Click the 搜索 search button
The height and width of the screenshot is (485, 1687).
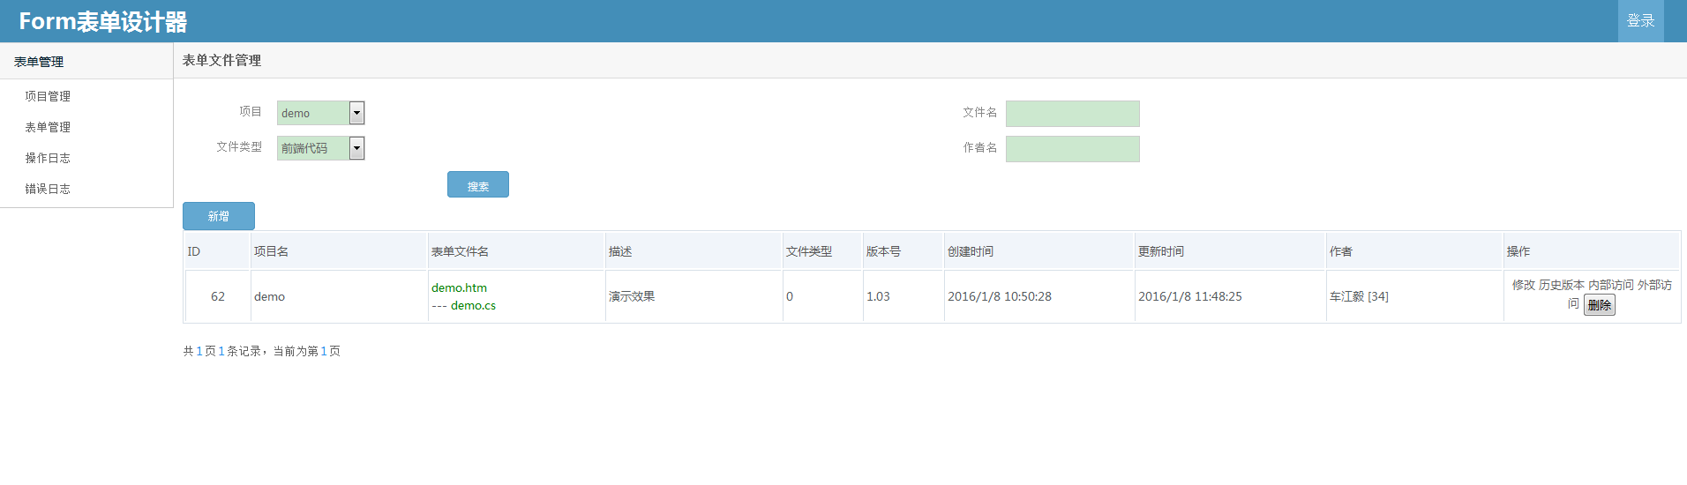click(x=478, y=184)
